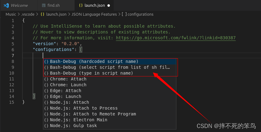This screenshot has width=261, height=132.
Task: Choose the Node.js: Electron Main snippet
Action: point(110,120)
